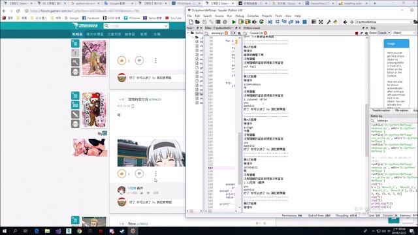418x235 pixels.
Task: Start debugging the file in Spyder
Action: point(270,22)
